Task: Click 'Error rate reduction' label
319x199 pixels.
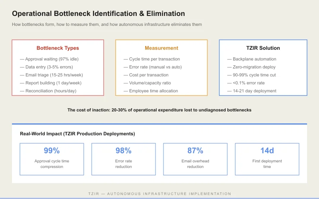Action: tap(124, 164)
